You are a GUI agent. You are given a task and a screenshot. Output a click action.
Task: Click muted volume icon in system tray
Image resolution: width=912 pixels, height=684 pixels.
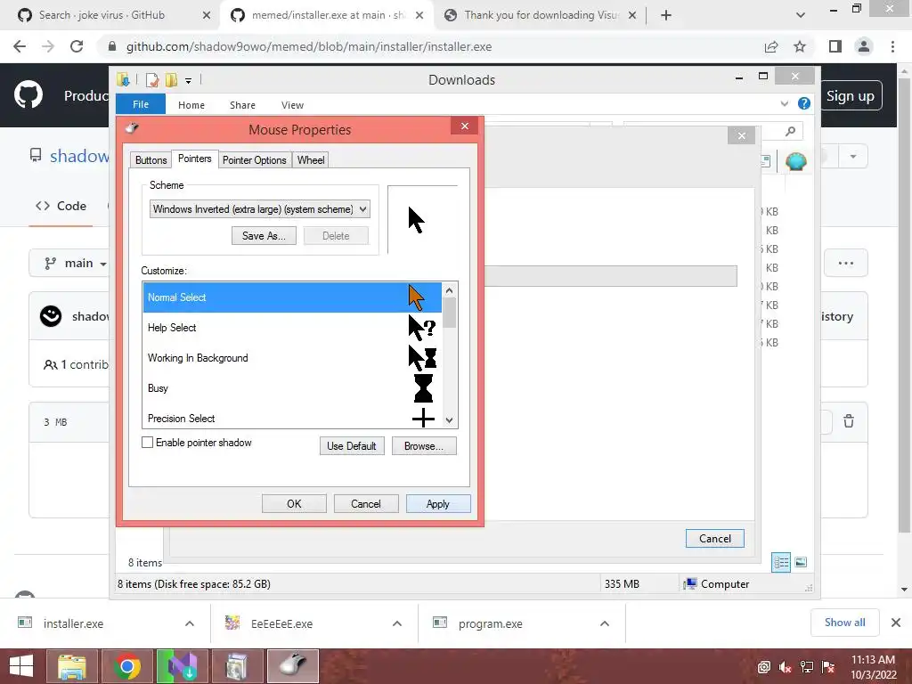pyautogui.click(x=786, y=667)
